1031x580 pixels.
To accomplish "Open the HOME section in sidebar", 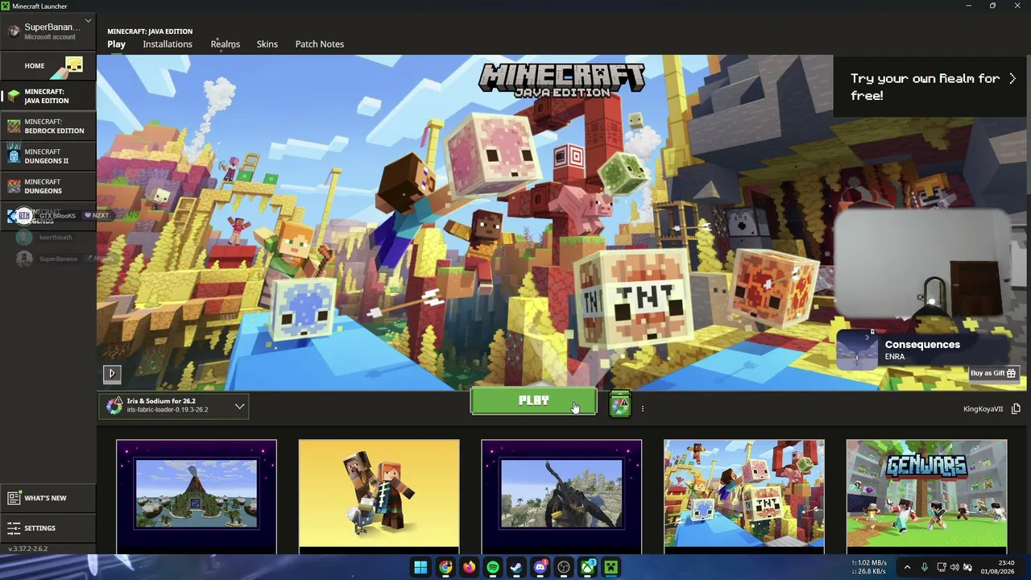I will tap(48, 65).
